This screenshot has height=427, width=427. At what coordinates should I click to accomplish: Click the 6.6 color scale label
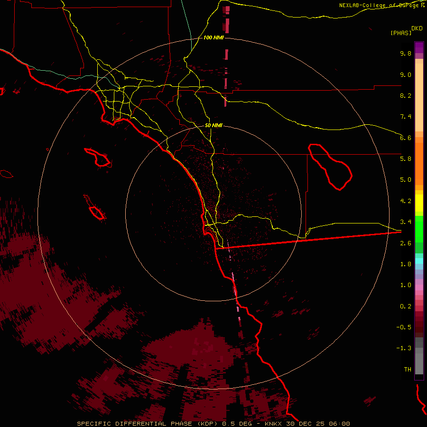[x=406, y=138]
